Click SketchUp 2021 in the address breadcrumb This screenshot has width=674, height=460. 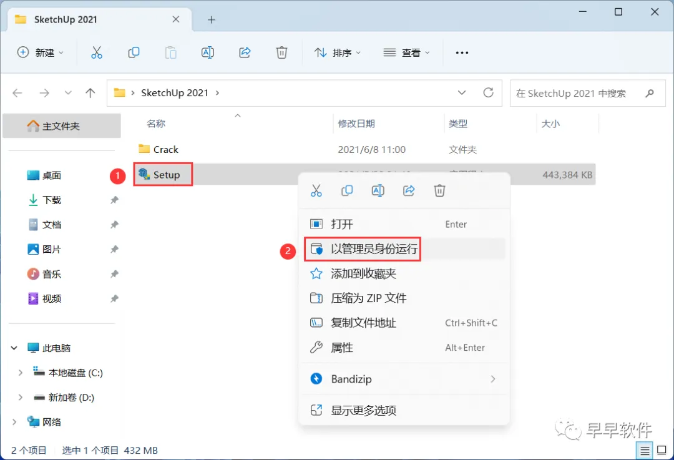175,93
